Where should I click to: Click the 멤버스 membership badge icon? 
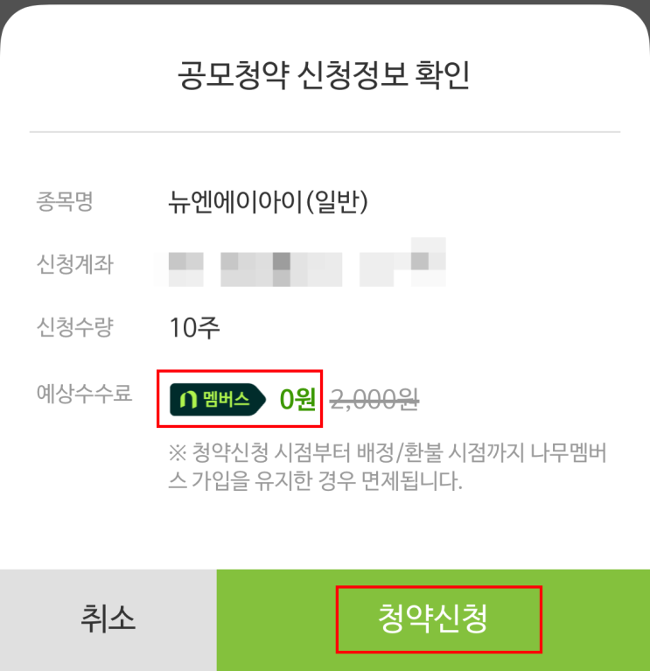pos(218,400)
